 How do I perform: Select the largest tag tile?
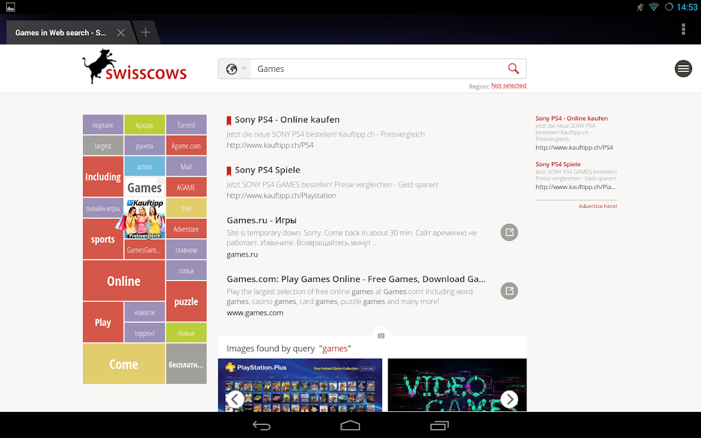(x=103, y=145)
